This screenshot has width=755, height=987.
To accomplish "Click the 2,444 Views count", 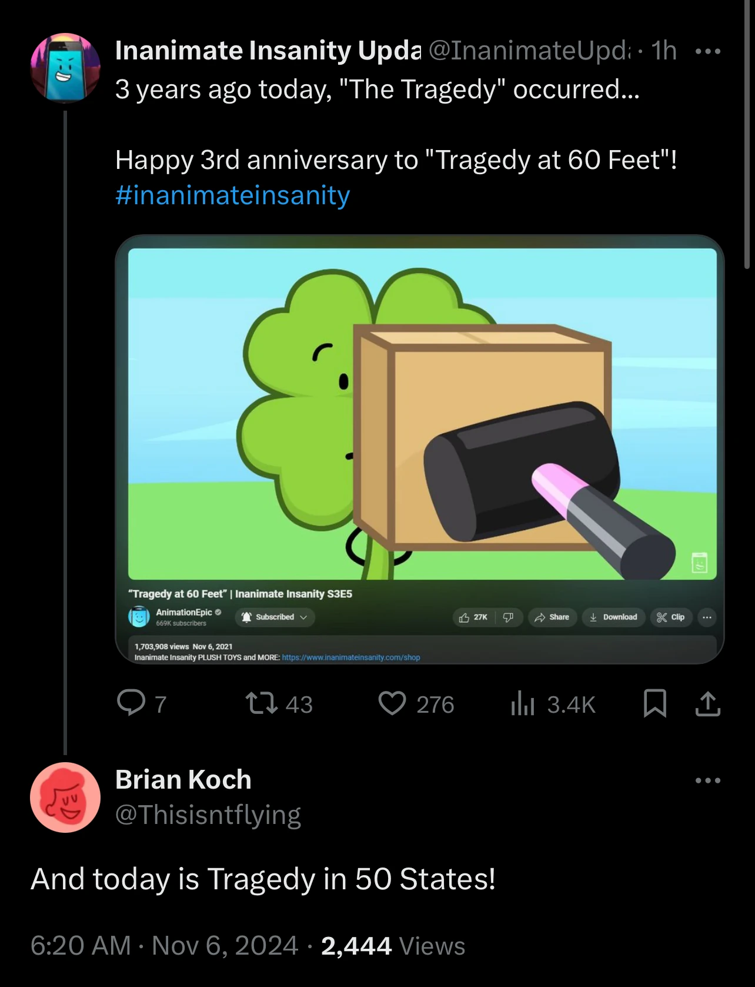I will coord(393,946).
